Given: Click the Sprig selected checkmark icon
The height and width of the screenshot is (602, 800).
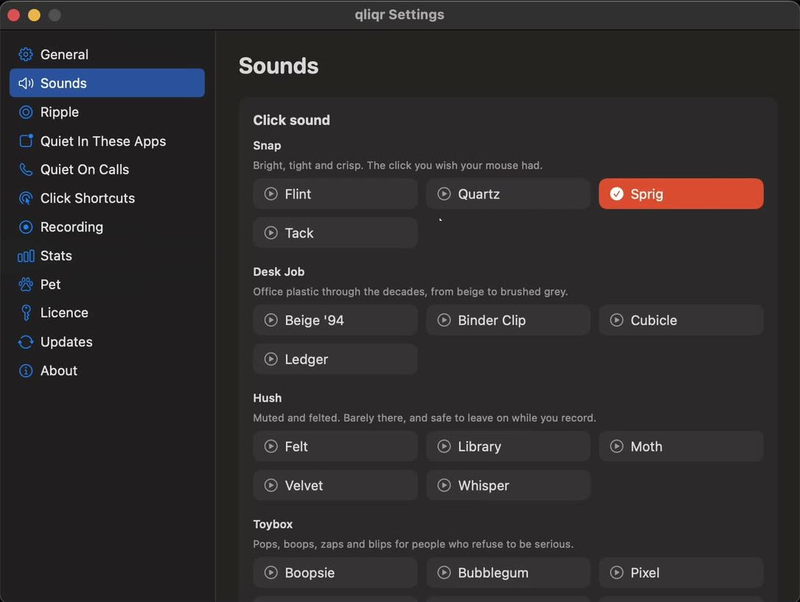Looking at the screenshot, I should pos(617,194).
